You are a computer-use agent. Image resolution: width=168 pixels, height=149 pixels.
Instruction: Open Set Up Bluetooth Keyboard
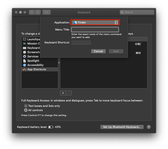[122, 127]
